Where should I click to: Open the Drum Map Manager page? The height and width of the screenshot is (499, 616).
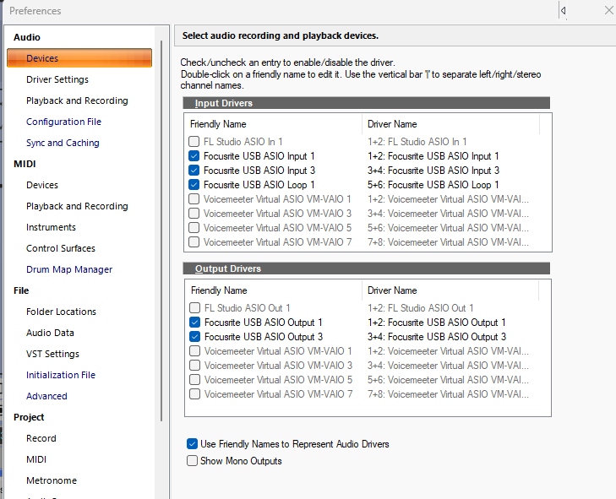[68, 269]
